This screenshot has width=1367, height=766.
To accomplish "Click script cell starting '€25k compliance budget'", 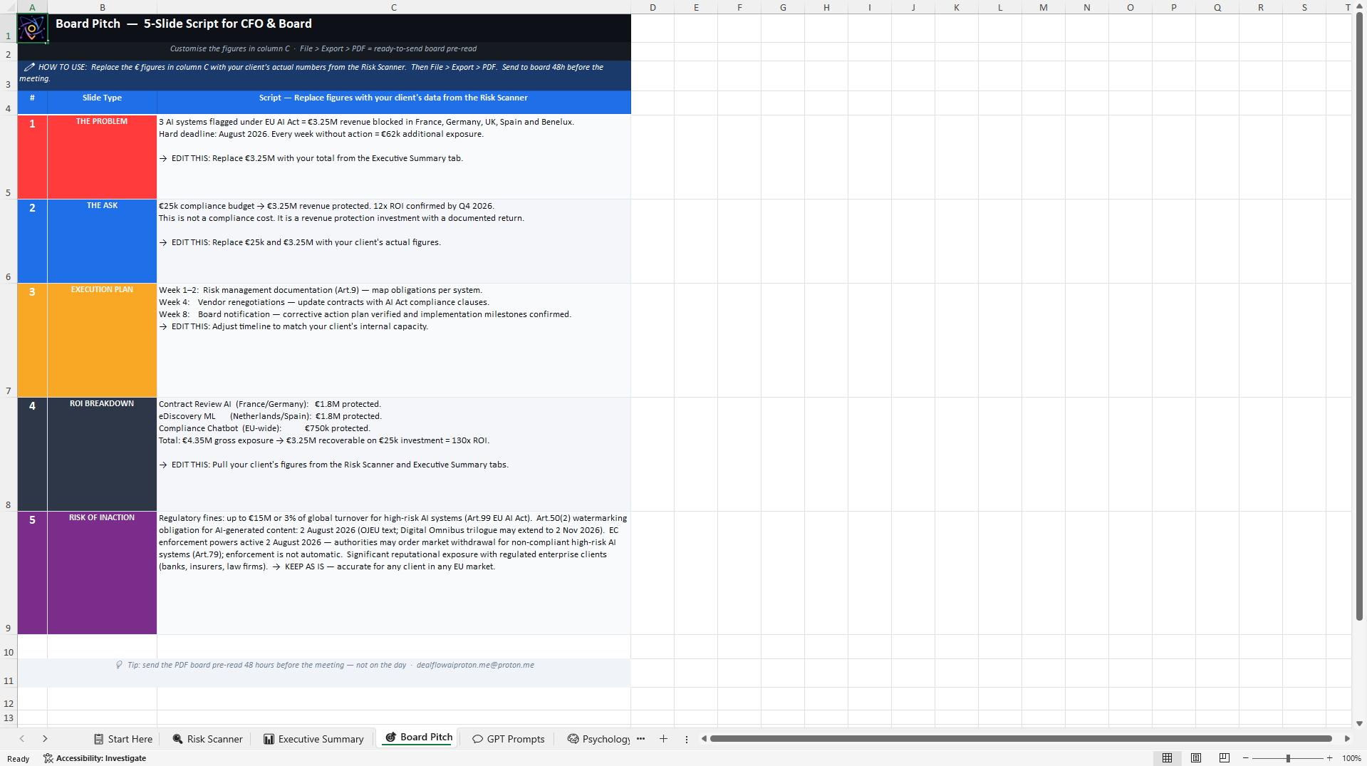I will [394, 241].
